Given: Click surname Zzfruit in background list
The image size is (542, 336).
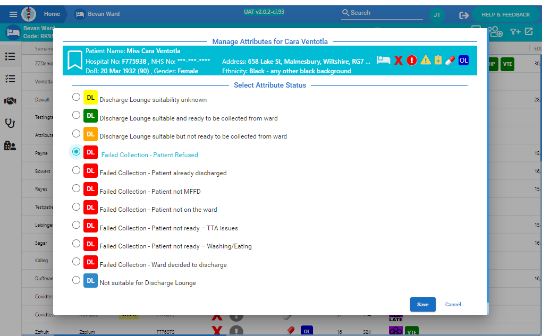Looking at the screenshot, I should (x=42, y=332).
